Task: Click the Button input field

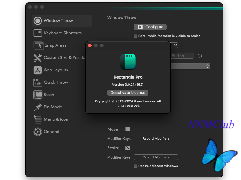Action: (182, 56)
